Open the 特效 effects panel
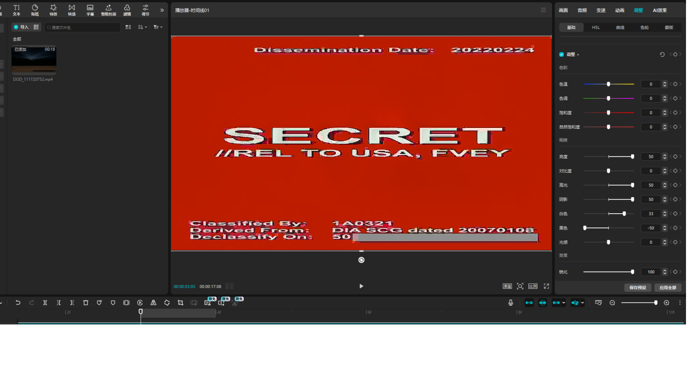689x374 pixels. 53,10
